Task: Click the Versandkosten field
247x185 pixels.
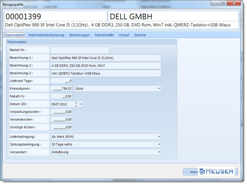Action: pyautogui.click(x=61, y=120)
